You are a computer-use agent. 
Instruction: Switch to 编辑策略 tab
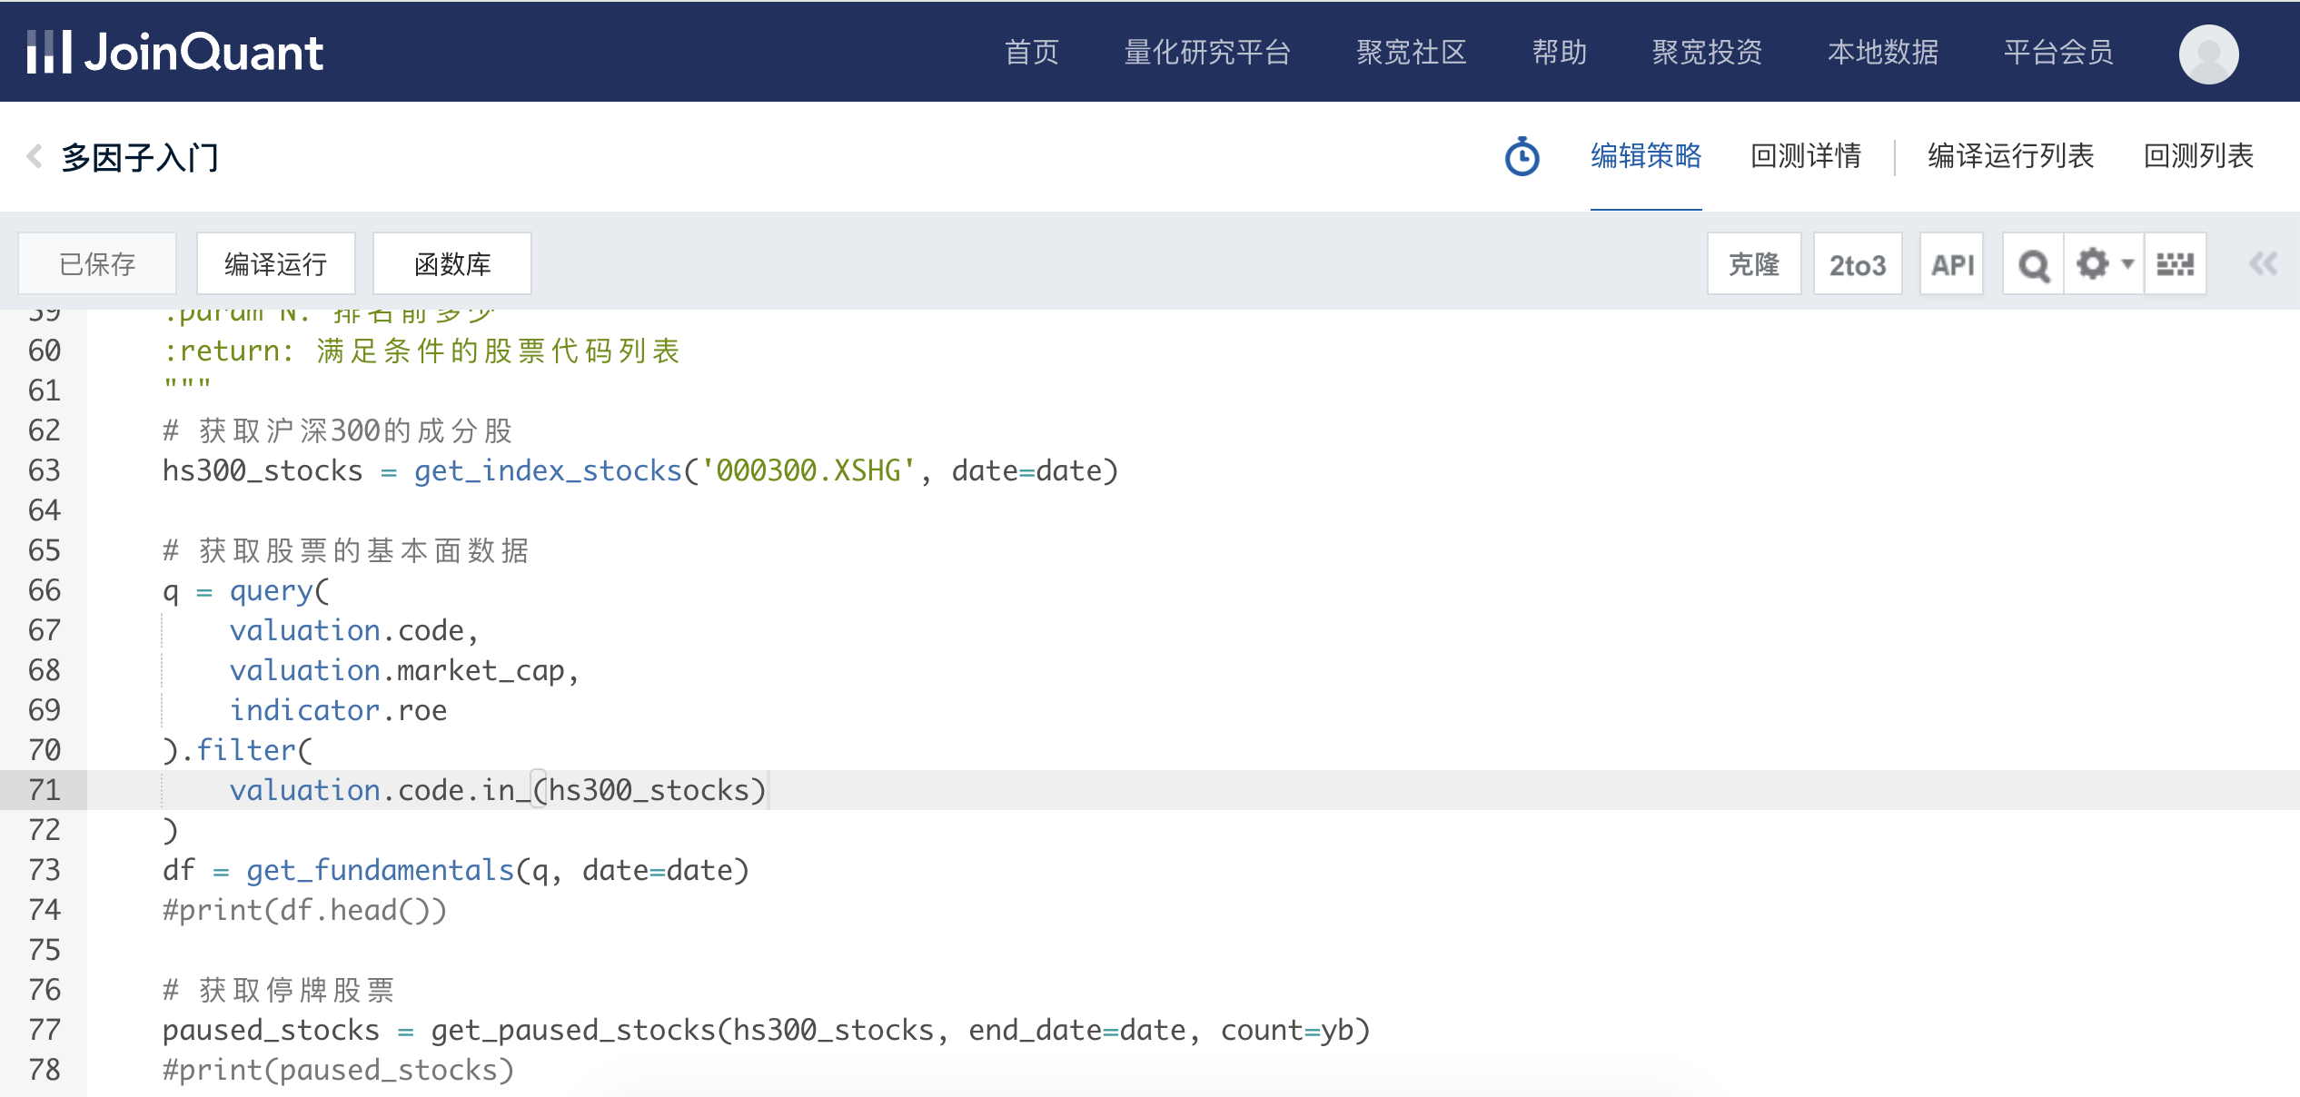pyautogui.click(x=1645, y=156)
